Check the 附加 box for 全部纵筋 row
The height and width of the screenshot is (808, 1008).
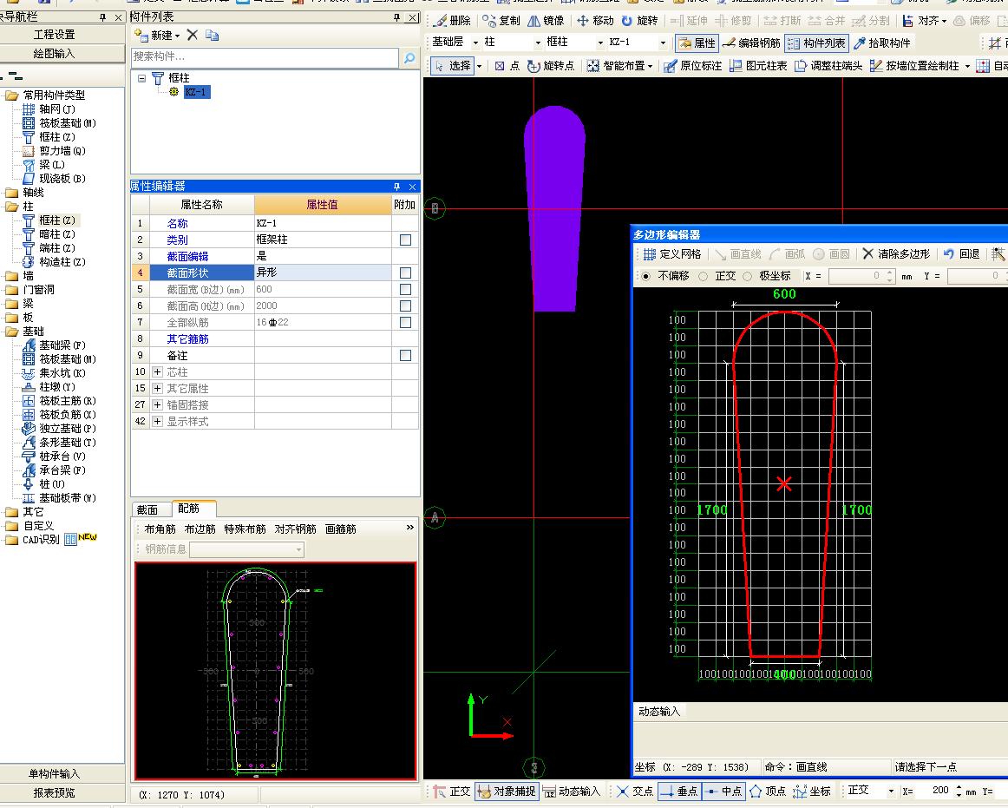tap(406, 322)
